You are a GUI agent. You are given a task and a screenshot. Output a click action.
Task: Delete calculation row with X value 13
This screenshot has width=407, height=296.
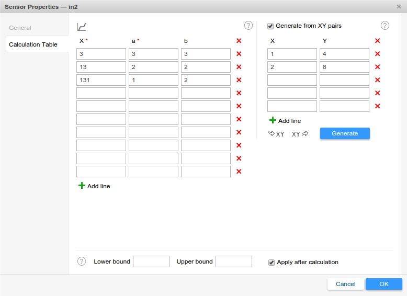pyautogui.click(x=239, y=67)
